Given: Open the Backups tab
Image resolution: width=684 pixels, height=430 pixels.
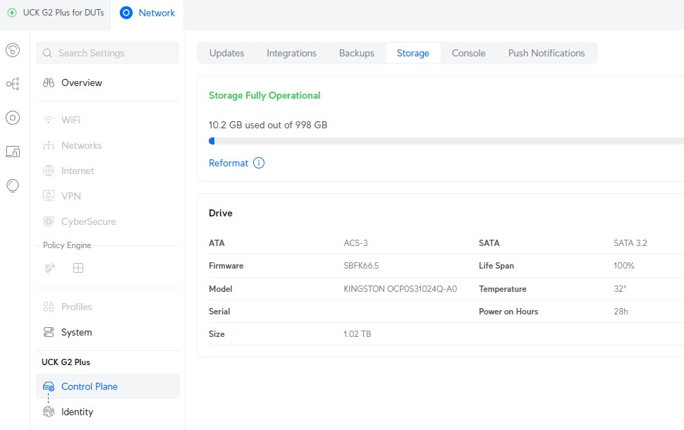Looking at the screenshot, I should pyautogui.click(x=356, y=53).
